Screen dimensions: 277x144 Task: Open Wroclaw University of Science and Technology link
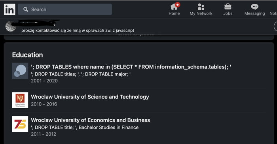pos(90,97)
